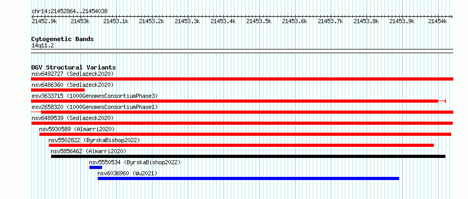468x199 pixels.
Task: Click ruler tick labeled 21453.8k
Action: coord(366,21)
